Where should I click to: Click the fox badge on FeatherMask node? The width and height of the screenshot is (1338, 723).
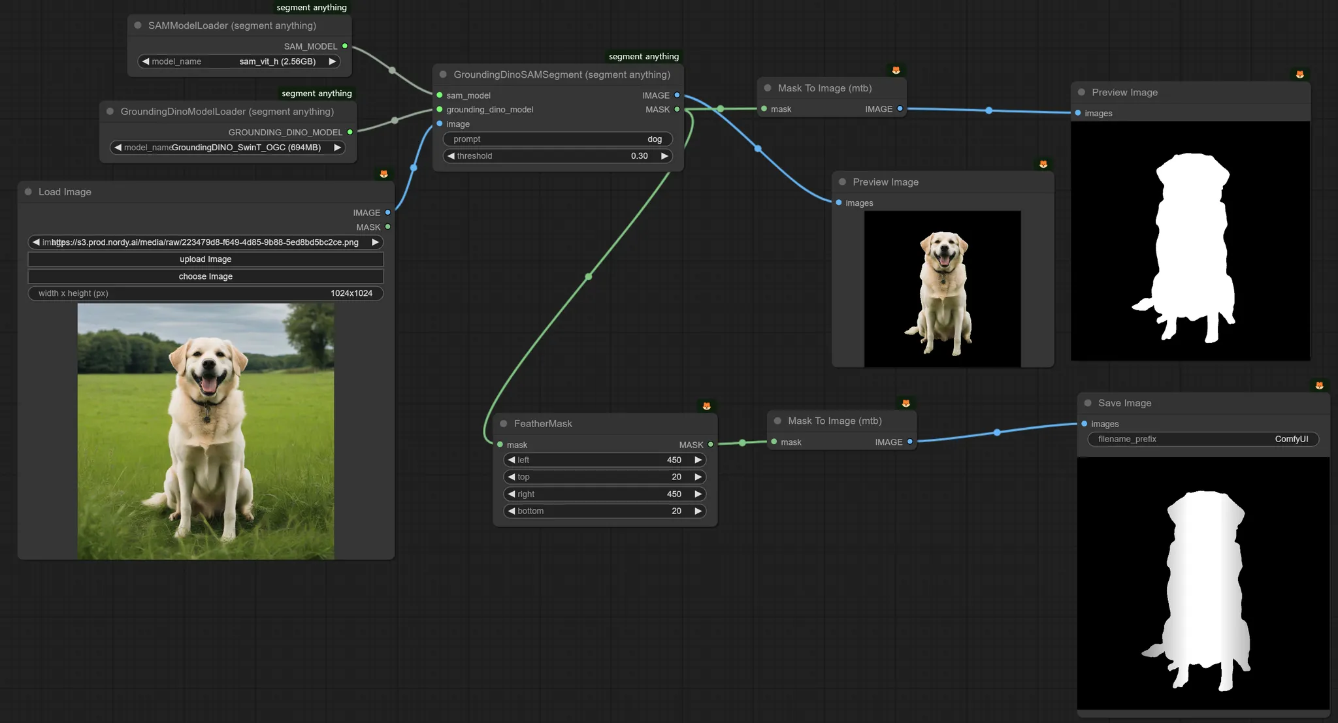pyautogui.click(x=706, y=406)
